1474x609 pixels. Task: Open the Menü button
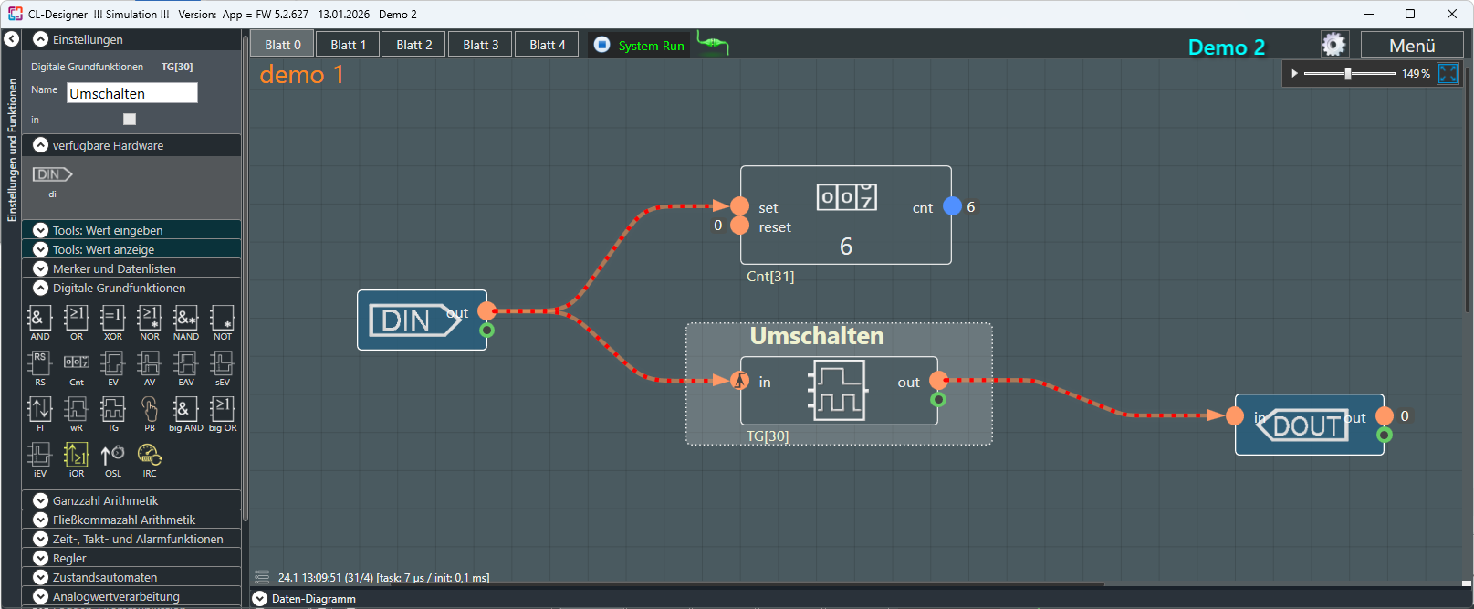click(x=1411, y=46)
